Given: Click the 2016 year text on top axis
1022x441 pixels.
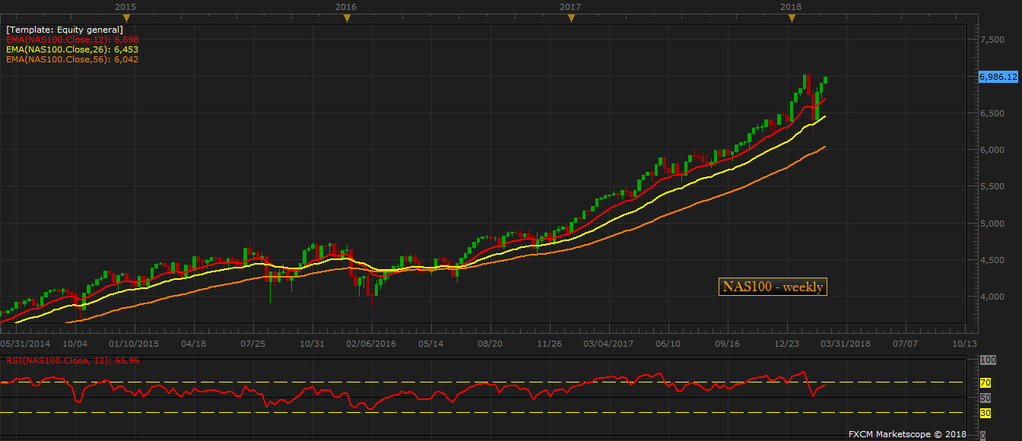Looking at the screenshot, I should (x=346, y=6).
